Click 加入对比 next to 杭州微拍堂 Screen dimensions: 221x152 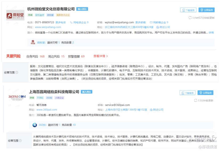click(82, 9)
